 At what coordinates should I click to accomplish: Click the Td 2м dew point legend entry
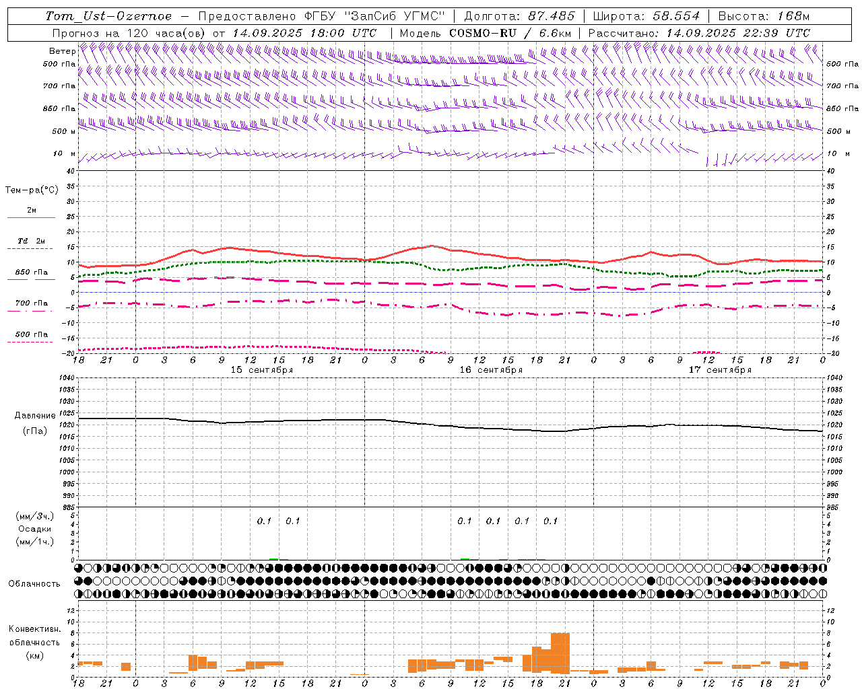[31, 241]
